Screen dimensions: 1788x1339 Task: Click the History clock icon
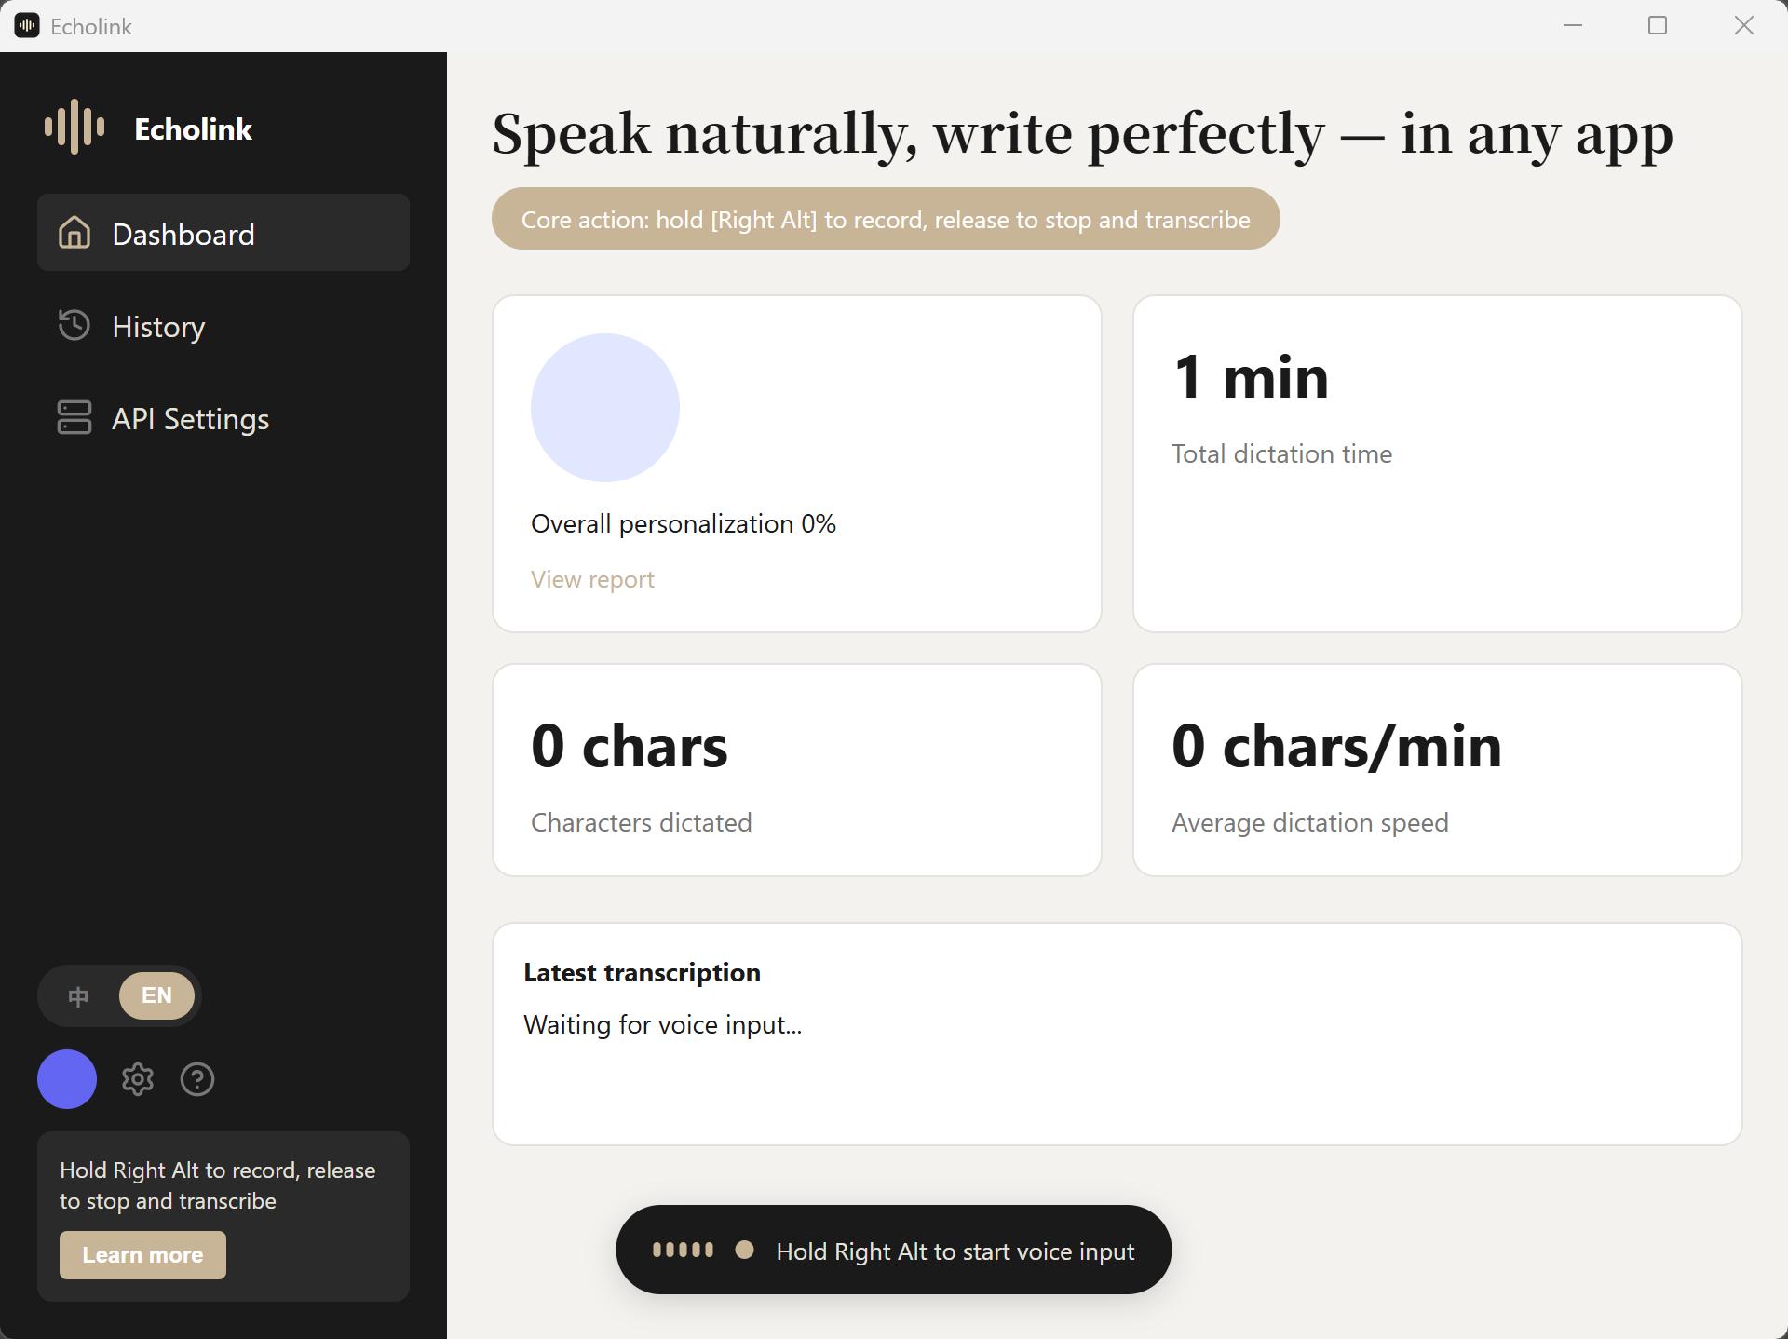pyautogui.click(x=74, y=325)
